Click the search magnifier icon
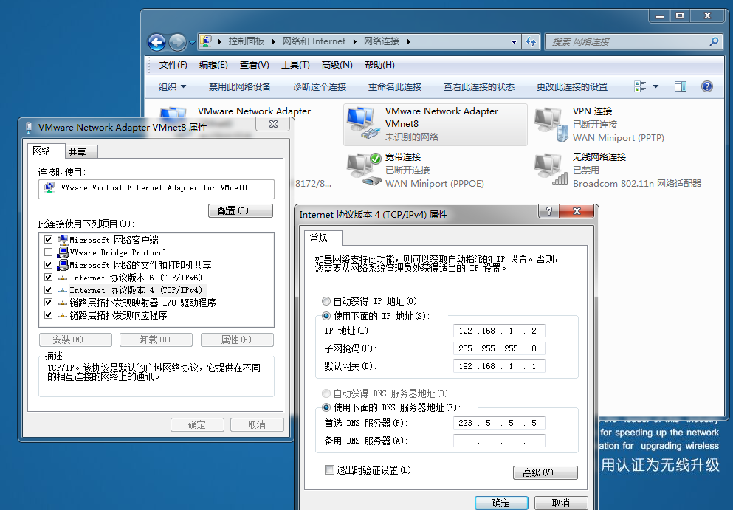 tap(714, 41)
